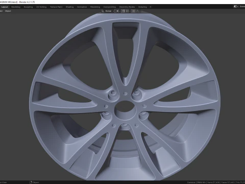Open the Global transform orientation dropdown
245x184 pixels.
click(x=108, y=11)
